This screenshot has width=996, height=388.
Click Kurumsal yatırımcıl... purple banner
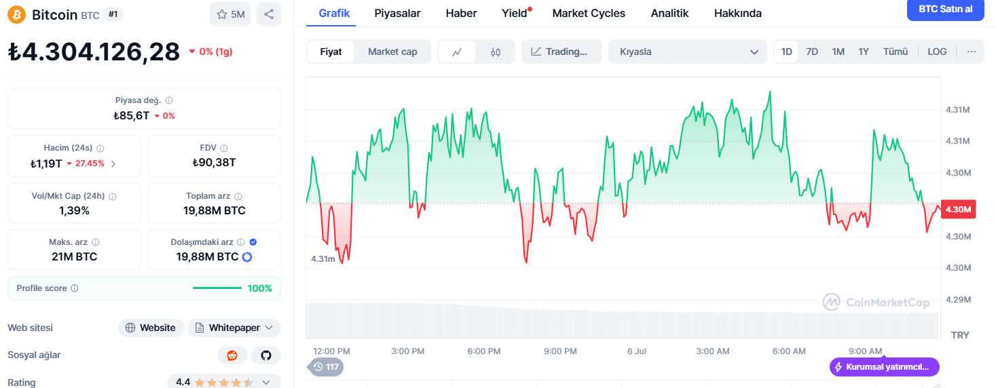coord(885,367)
